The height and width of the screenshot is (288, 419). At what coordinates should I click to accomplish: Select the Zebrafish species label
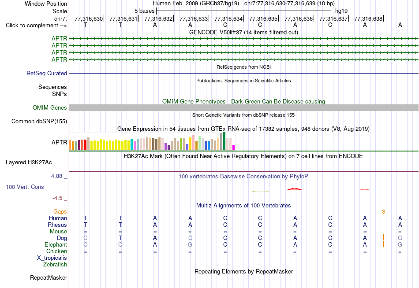point(55,265)
